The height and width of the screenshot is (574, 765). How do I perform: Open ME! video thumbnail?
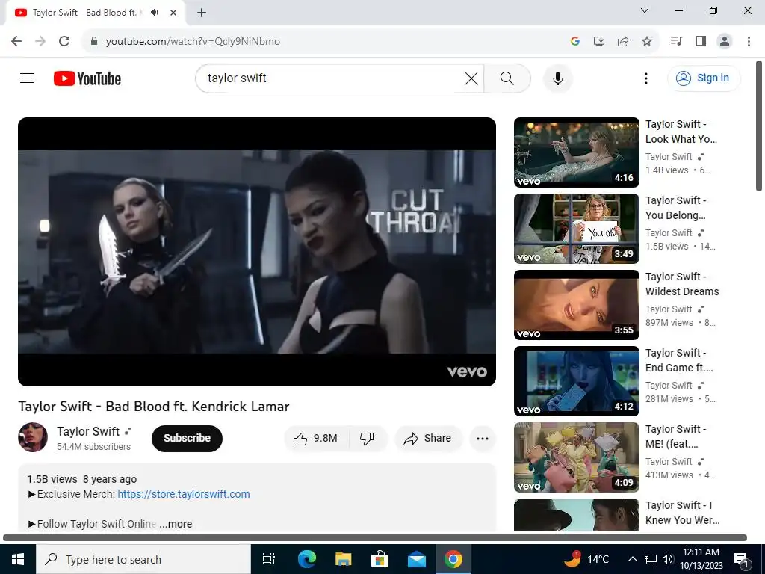click(576, 457)
